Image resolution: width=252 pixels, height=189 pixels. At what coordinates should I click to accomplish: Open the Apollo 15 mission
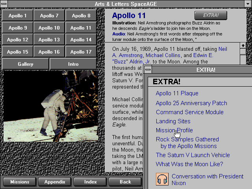point(17,52)
